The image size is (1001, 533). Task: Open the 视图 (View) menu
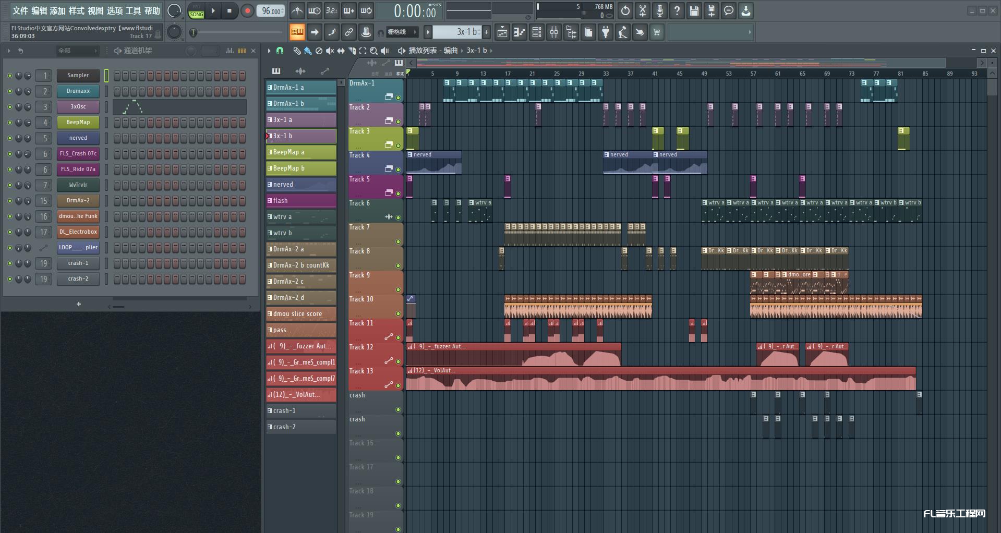pos(95,10)
